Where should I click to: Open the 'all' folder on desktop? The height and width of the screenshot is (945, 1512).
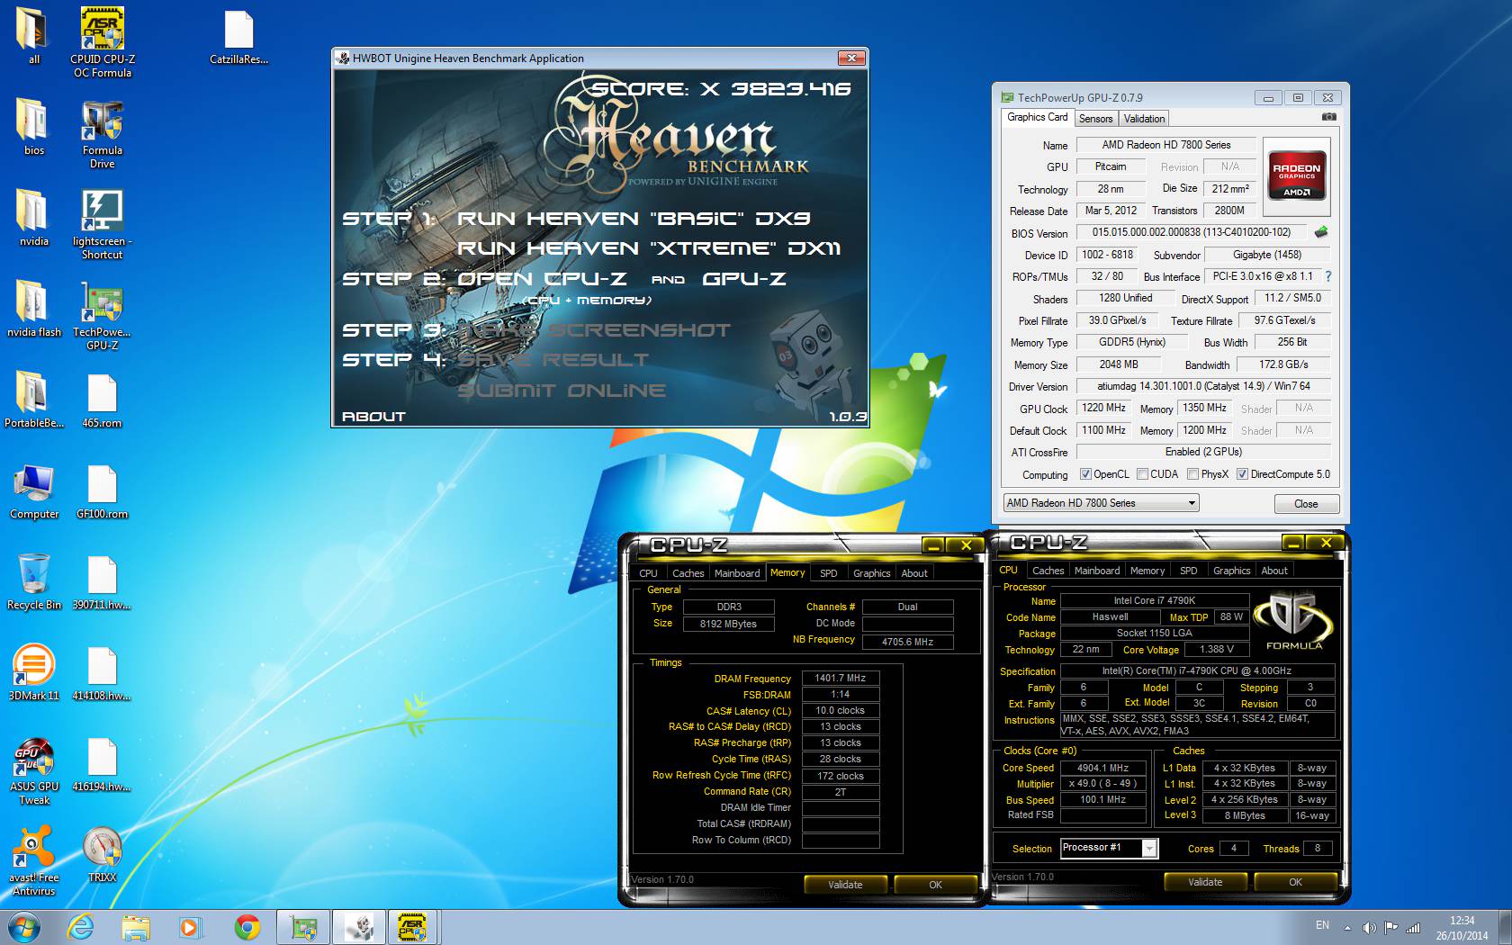pos(33,36)
